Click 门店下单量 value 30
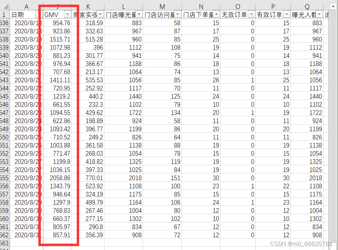The height and width of the screenshot is (250, 338). pyautogui.click(x=216, y=178)
